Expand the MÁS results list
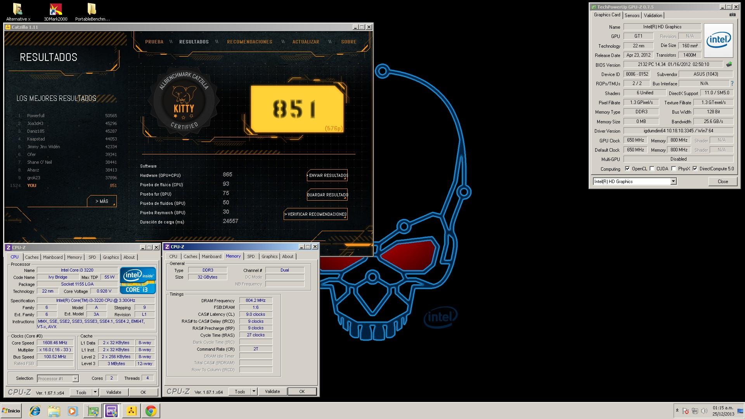Image resolution: width=745 pixels, height=419 pixels. (102, 201)
